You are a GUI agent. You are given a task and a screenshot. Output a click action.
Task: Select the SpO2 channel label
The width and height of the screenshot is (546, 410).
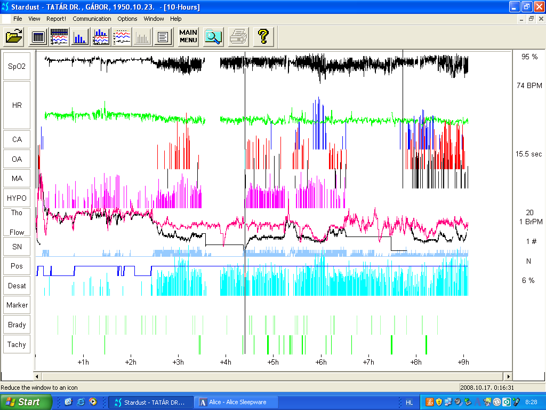pyautogui.click(x=17, y=66)
